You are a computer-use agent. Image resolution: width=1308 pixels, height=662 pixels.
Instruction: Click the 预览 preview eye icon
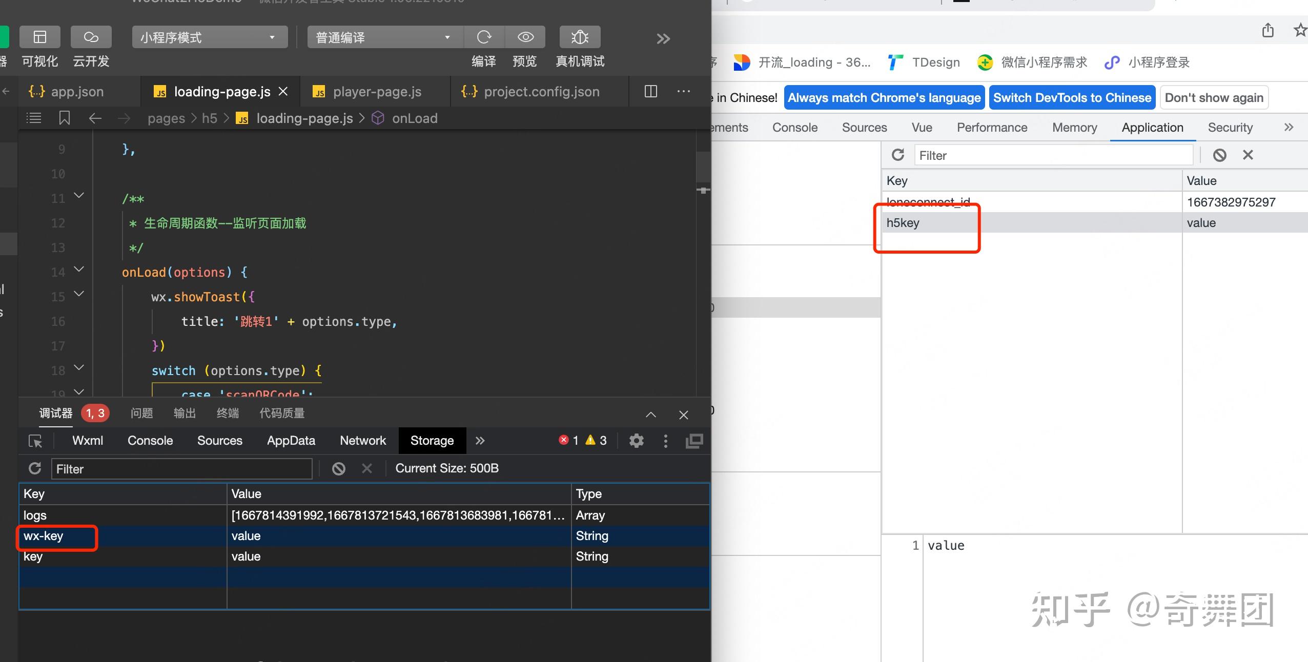coord(525,37)
